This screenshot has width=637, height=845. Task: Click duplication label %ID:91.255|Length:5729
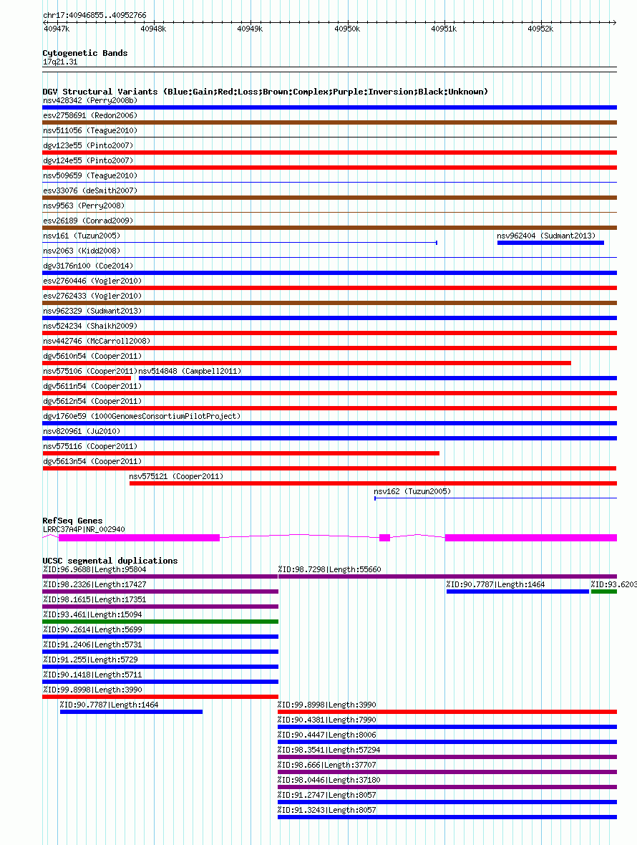[x=90, y=660]
